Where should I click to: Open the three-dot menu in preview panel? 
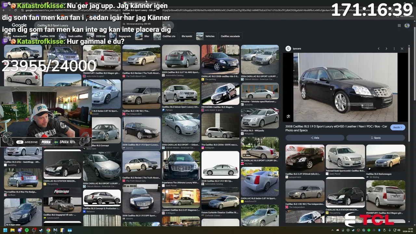point(394,49)
